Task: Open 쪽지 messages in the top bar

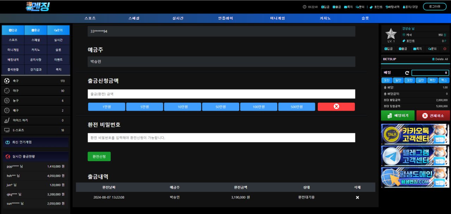Action: (348, 7)
